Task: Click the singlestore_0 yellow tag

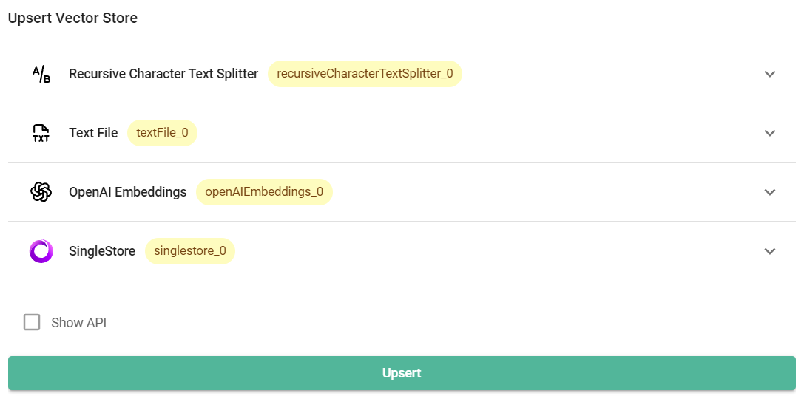Action: (189, 251)
